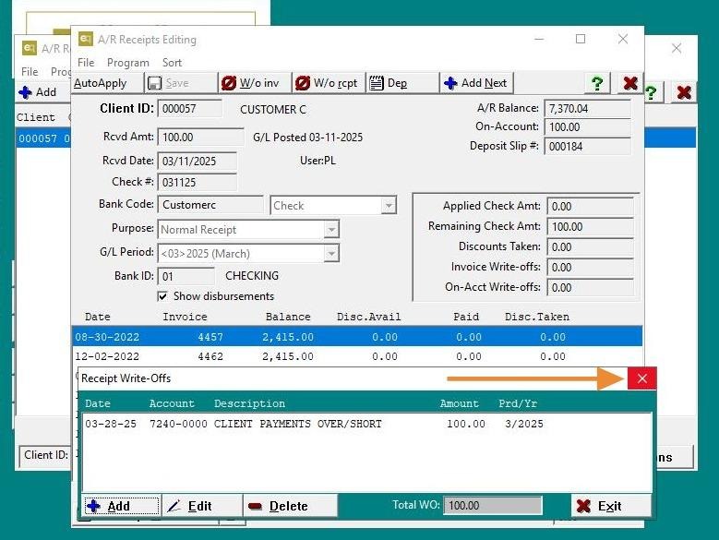This screenshot has height=540, width=719.
Task: Click the Add button in background A/R window
Action: pyautogui.click(x=42, y=92)
